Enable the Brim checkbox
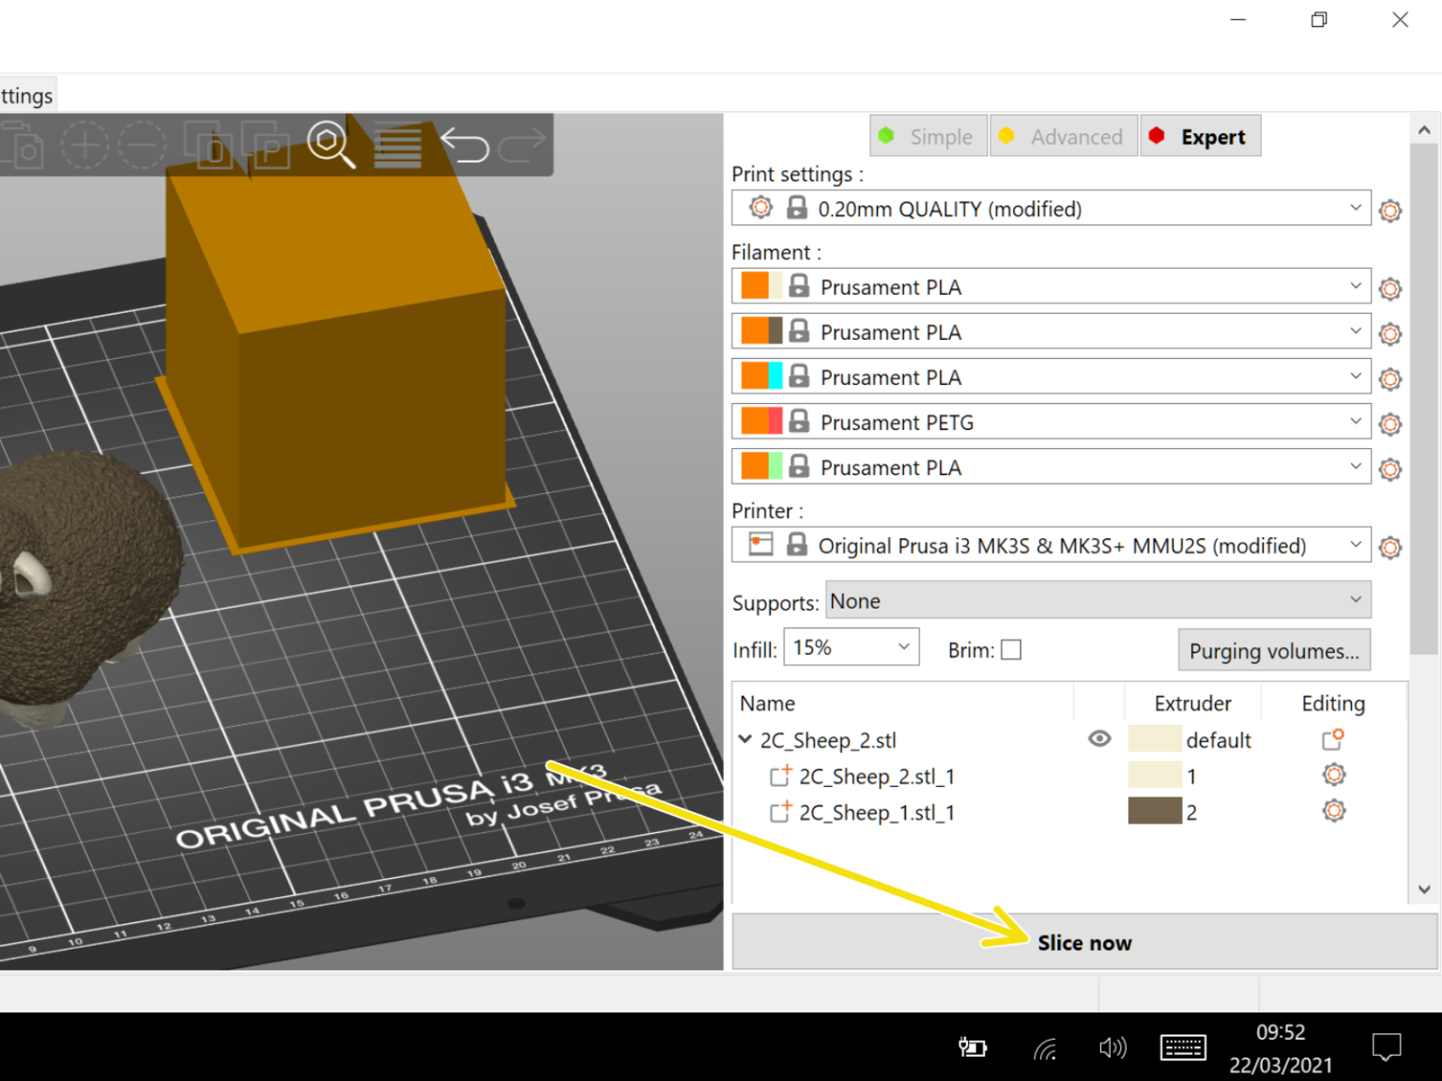This screenshot has height=1081, width=1442. point(1011,649)
